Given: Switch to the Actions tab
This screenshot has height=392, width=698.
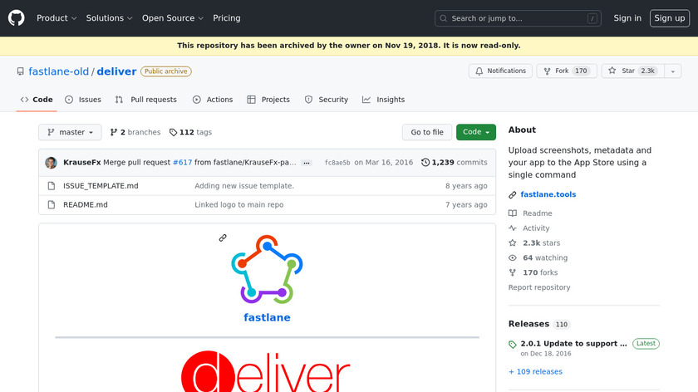Looking at the screenshot, I should [213, 100].
